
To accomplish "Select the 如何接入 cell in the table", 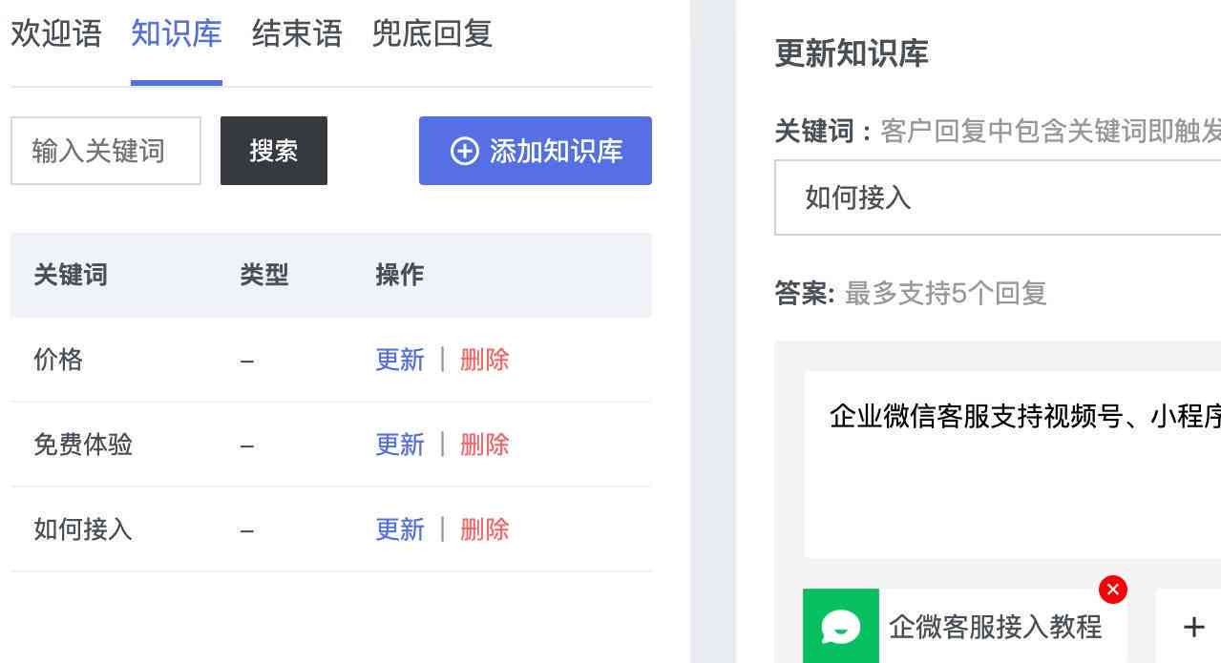I will pyautogui.click(x=83, y=529).
